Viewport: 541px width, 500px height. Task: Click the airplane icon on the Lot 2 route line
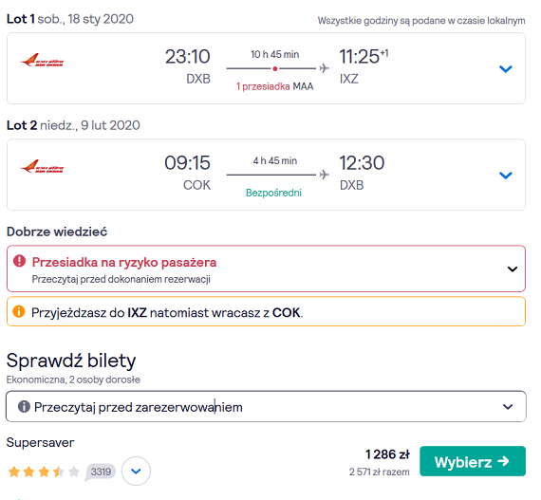click(324, 175)
